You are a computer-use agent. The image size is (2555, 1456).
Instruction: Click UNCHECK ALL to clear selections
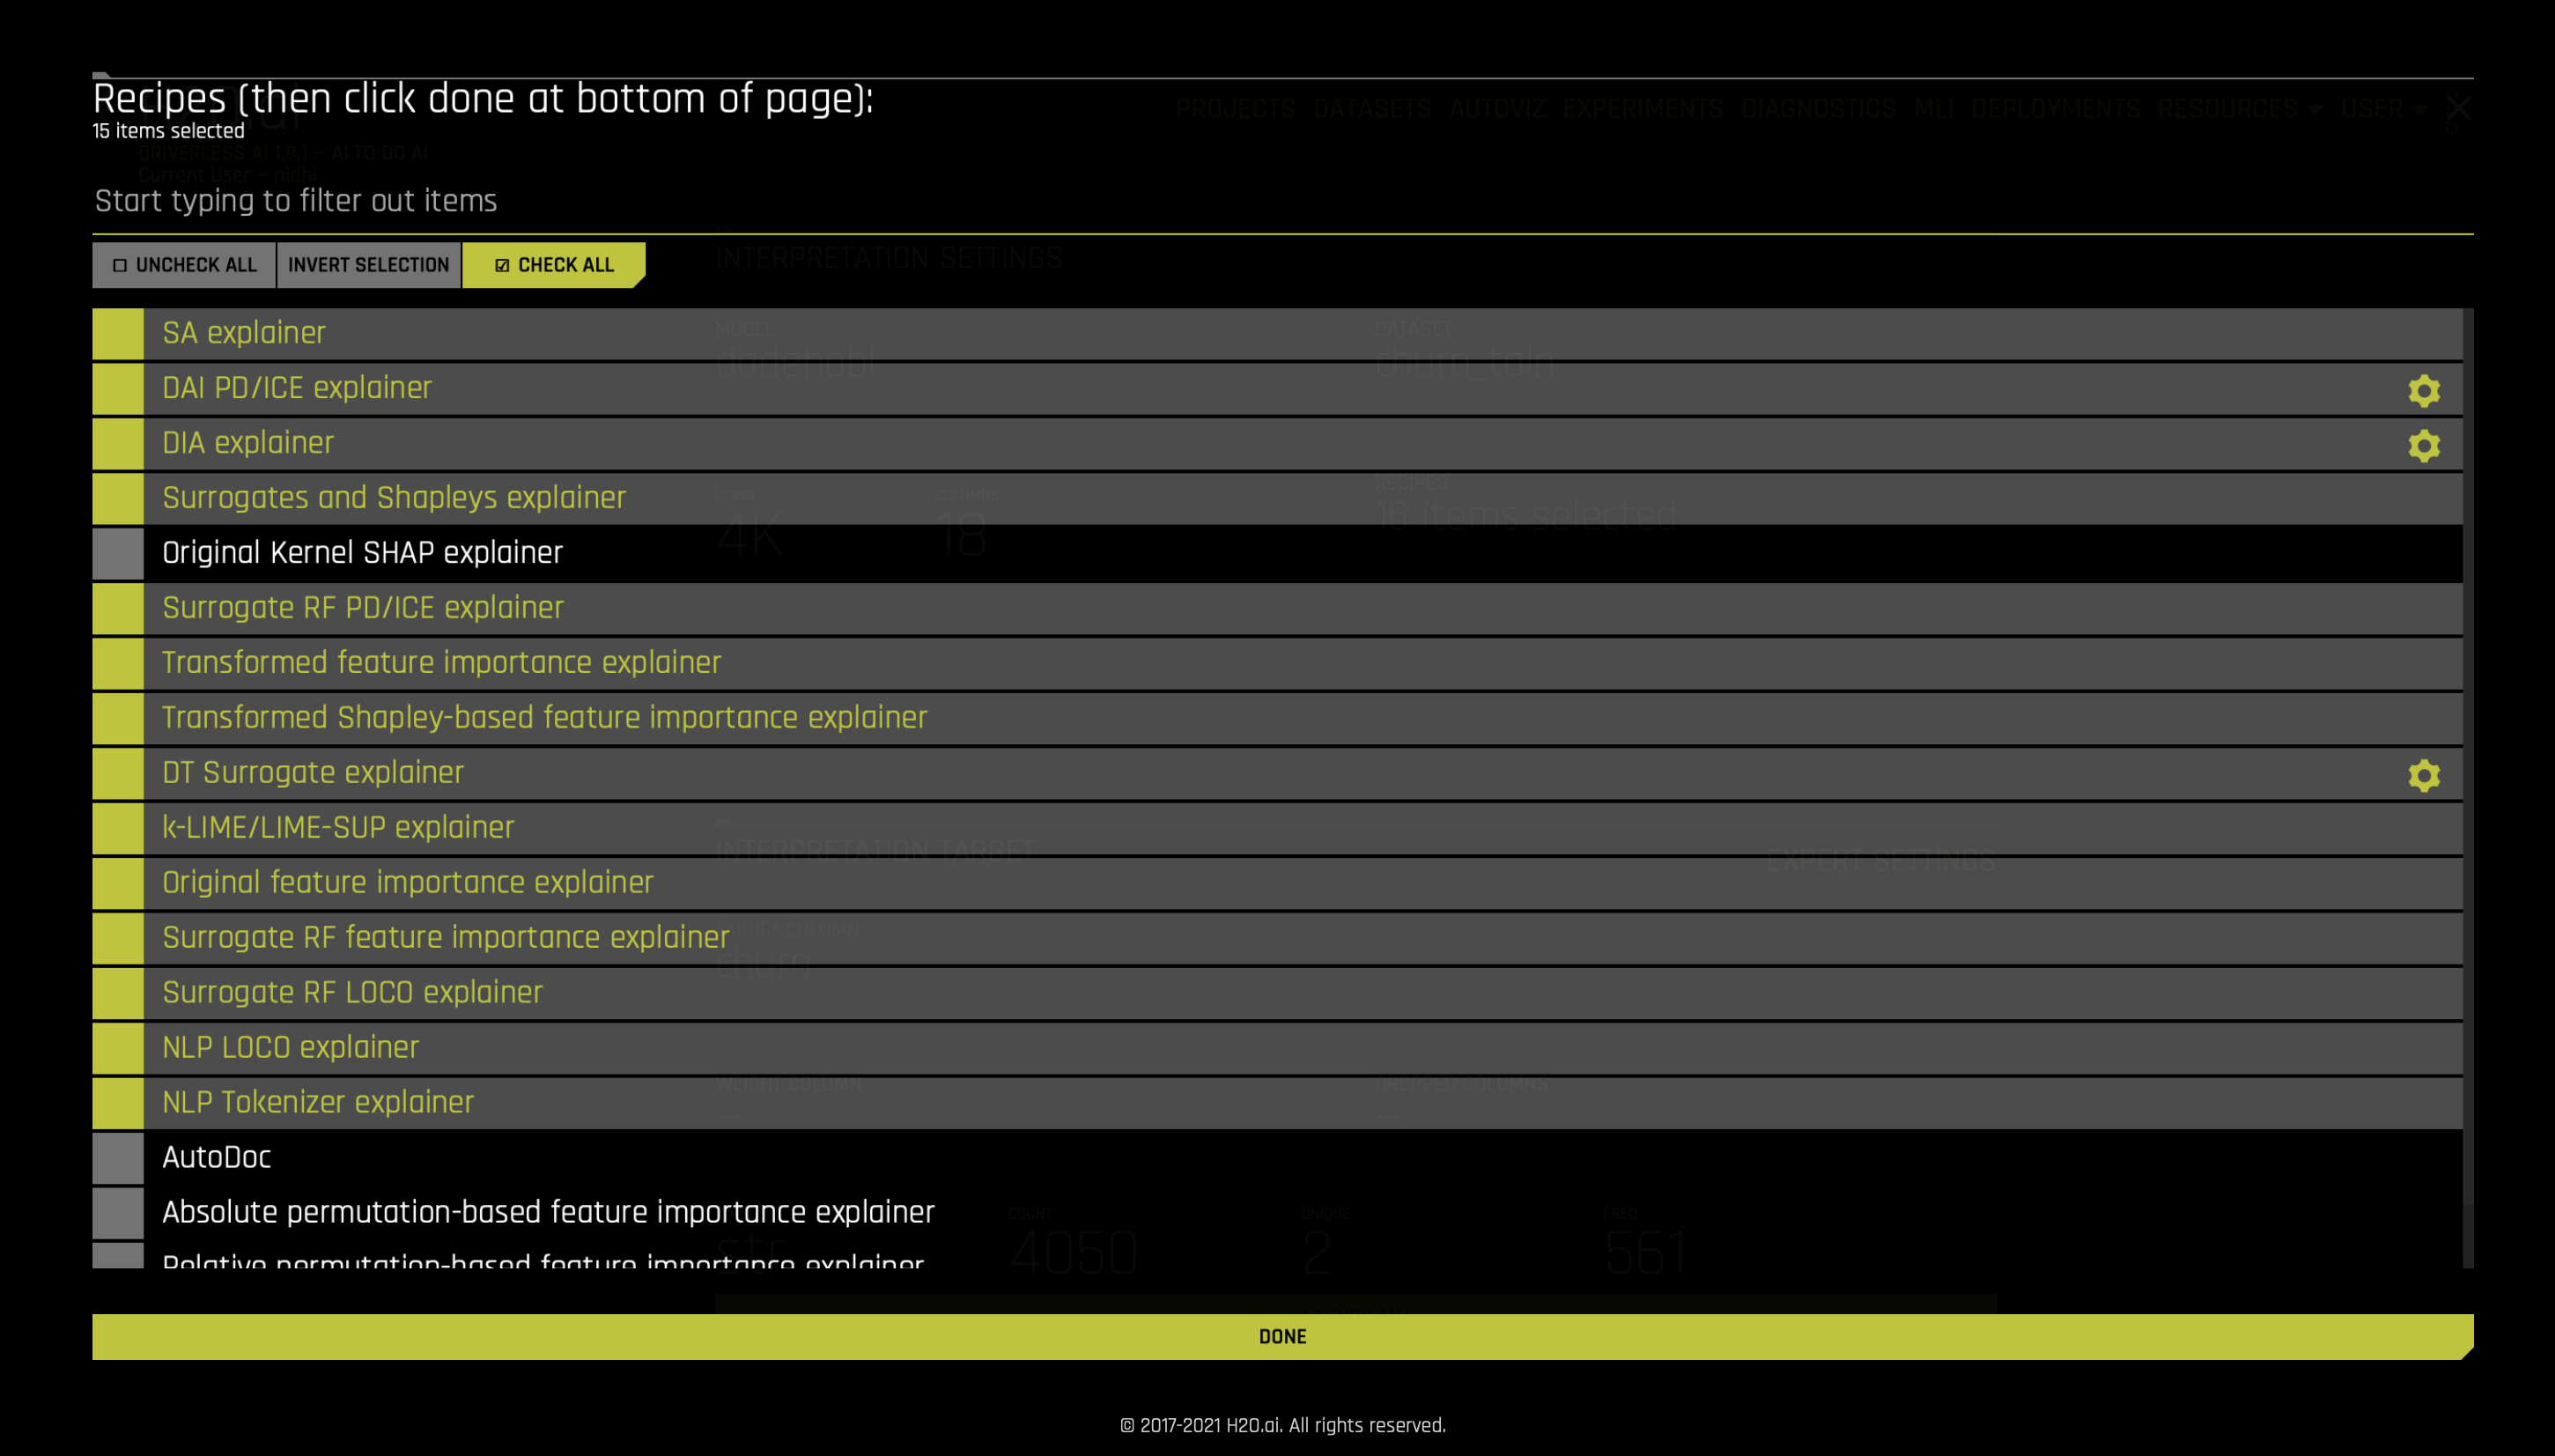click(183, 265)
